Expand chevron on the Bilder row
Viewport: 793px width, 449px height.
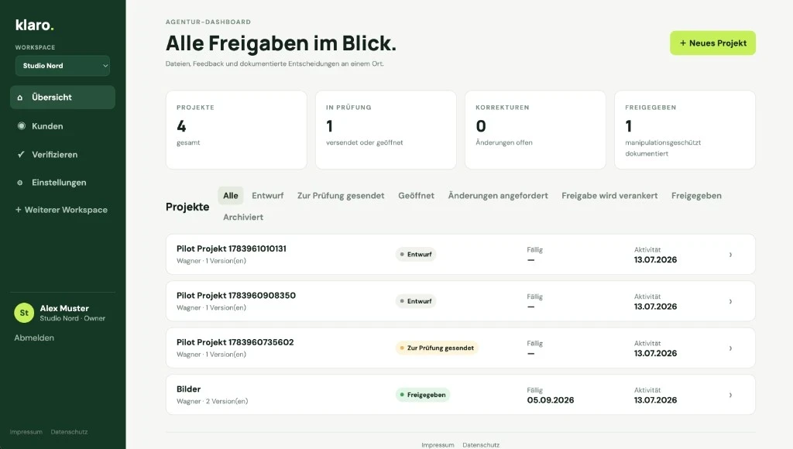[730, 396]
